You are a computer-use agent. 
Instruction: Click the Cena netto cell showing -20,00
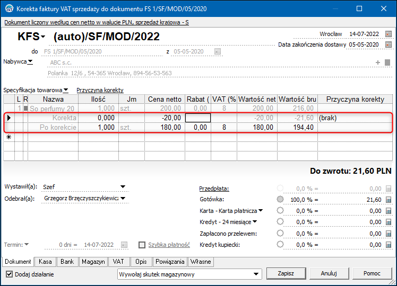[165, 118]
